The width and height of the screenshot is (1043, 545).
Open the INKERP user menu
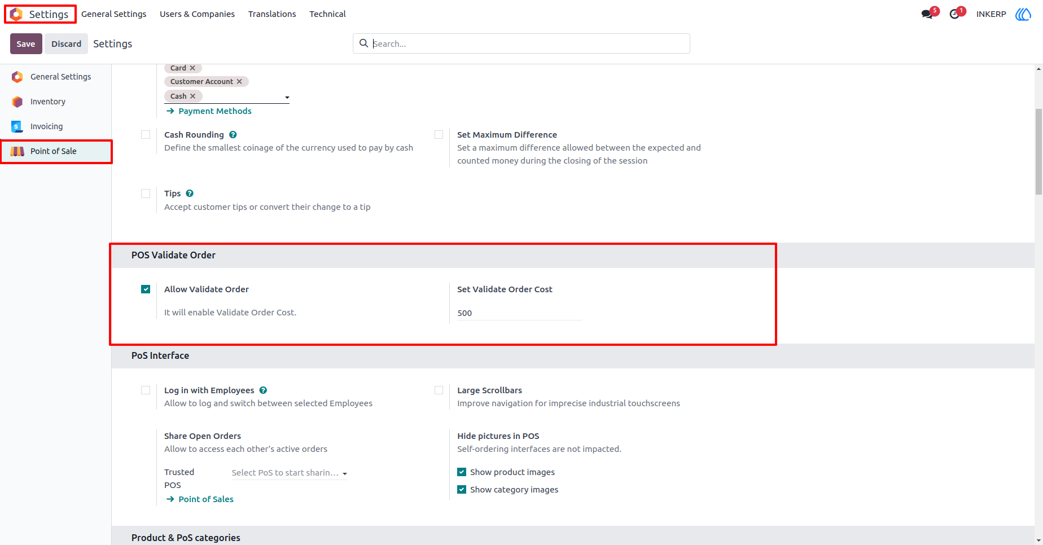pyautogui.click(x=991, y=14)
